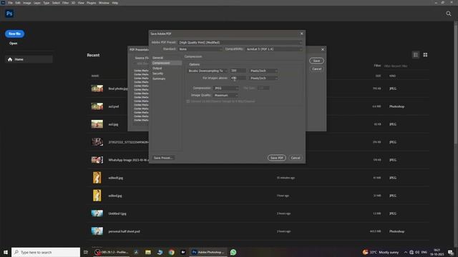The width and height of the screenshot is (458, 257).
Task: Switch recent files to grid view
Action: tap(425, 55)
